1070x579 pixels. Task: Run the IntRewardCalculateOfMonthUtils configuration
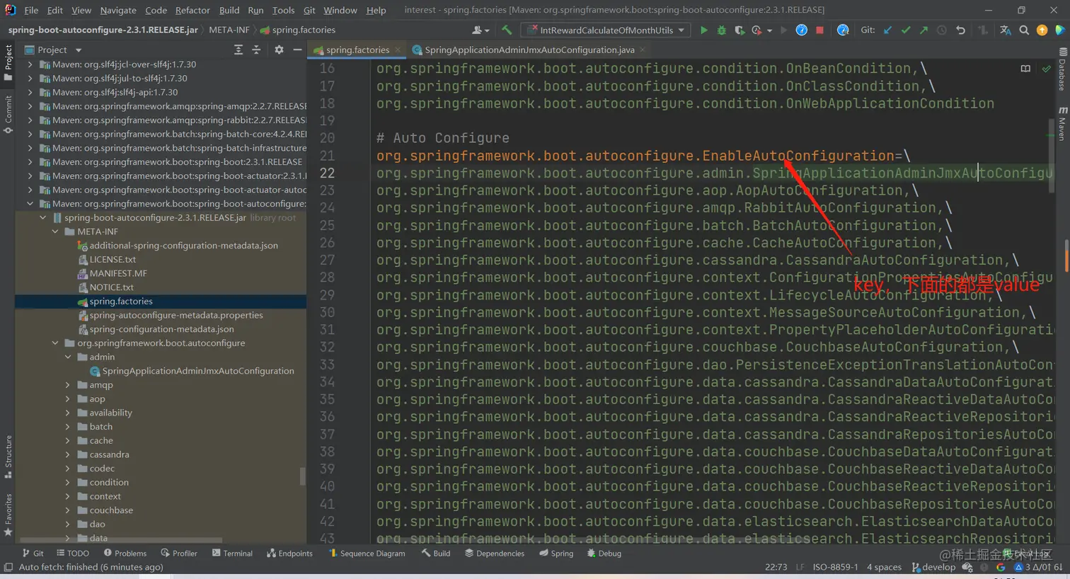point(703,30)
